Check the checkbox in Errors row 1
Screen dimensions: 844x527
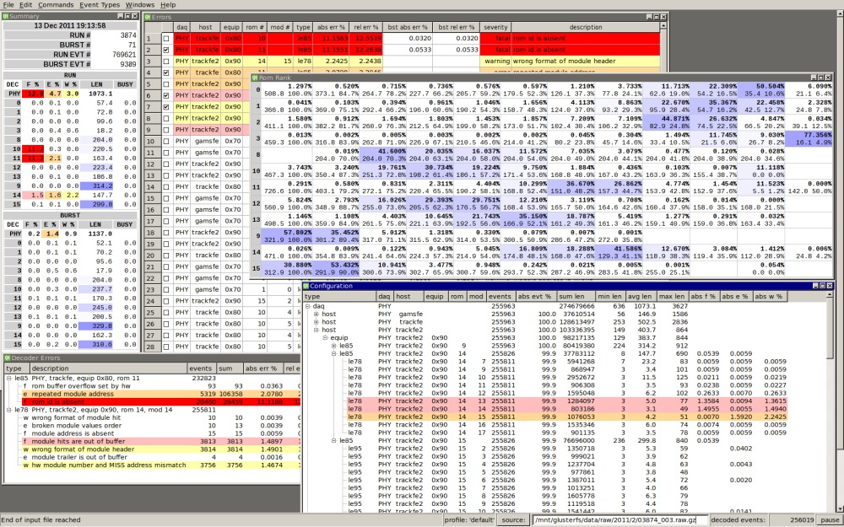click(x=166, y=39)
